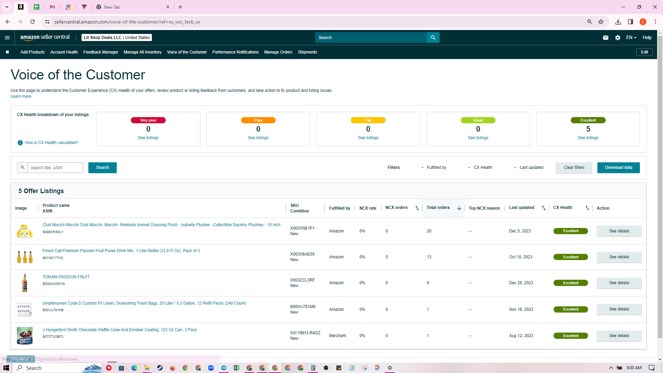Click the top Seller Central Search field
Viewport: 663px width, 373px height.
(371, 38)
